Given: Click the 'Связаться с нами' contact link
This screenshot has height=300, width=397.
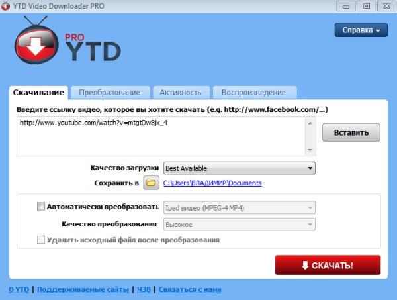Looking at the screenshot, I should click(x=190, y=289).
